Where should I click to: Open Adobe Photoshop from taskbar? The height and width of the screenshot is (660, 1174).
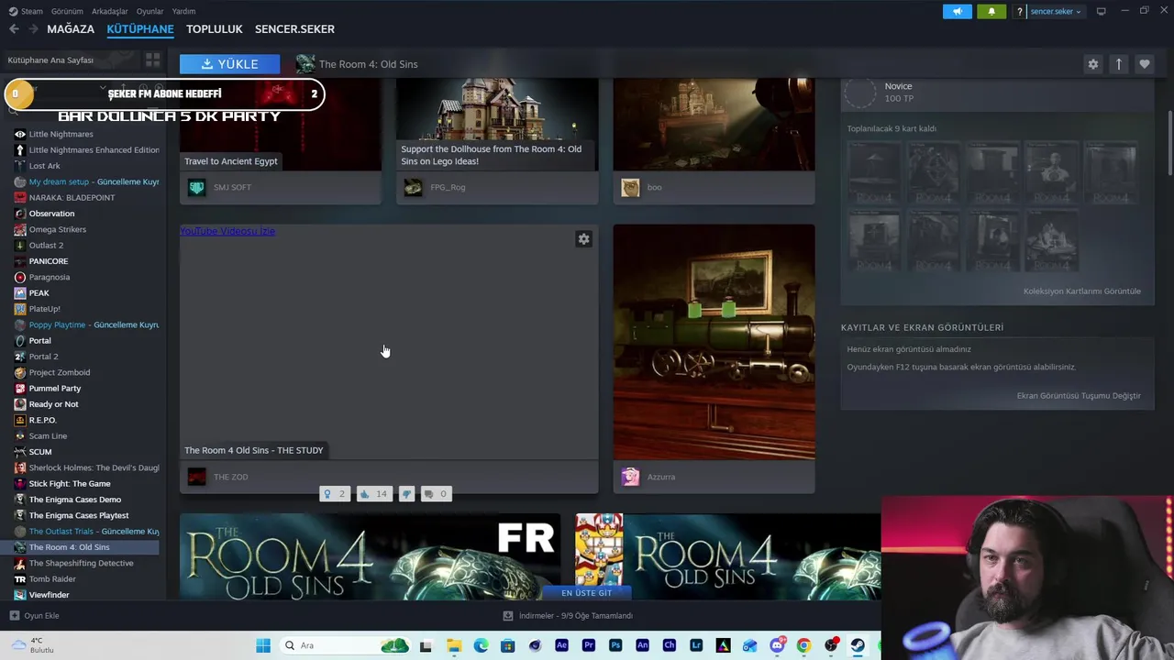point(615,645)
